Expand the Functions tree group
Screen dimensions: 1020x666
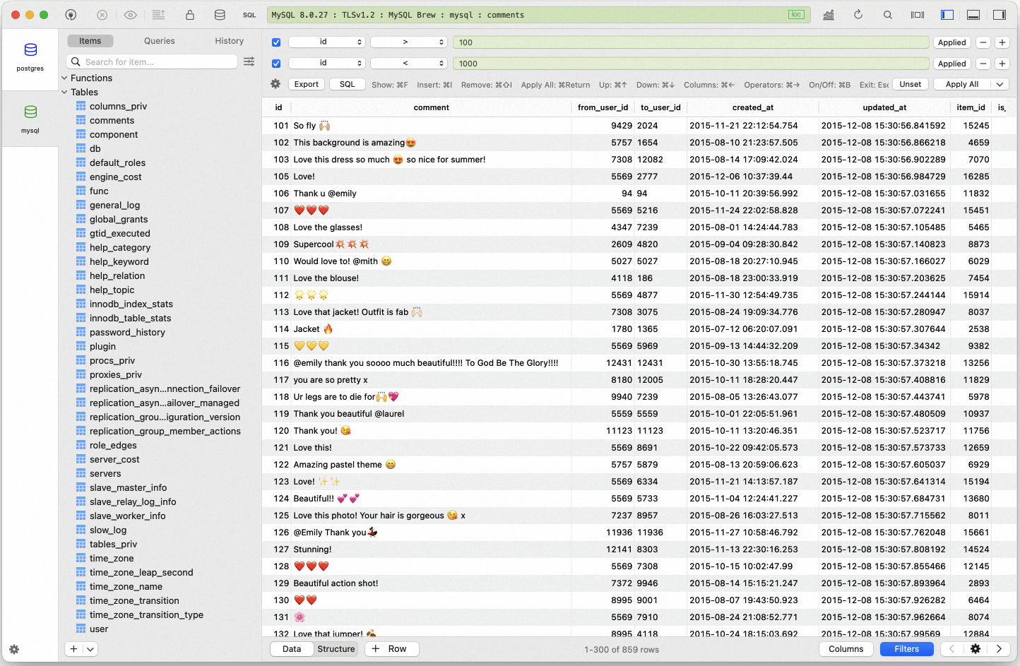pos(65,78)
